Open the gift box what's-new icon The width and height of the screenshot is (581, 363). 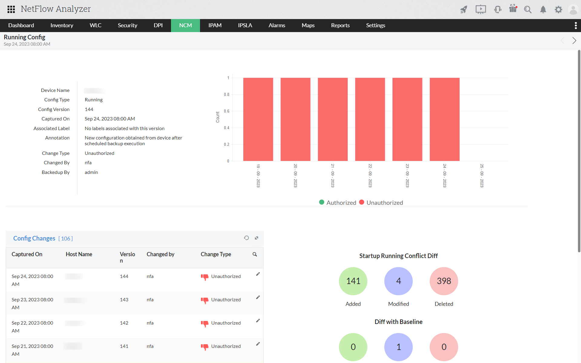coord(513,9)
